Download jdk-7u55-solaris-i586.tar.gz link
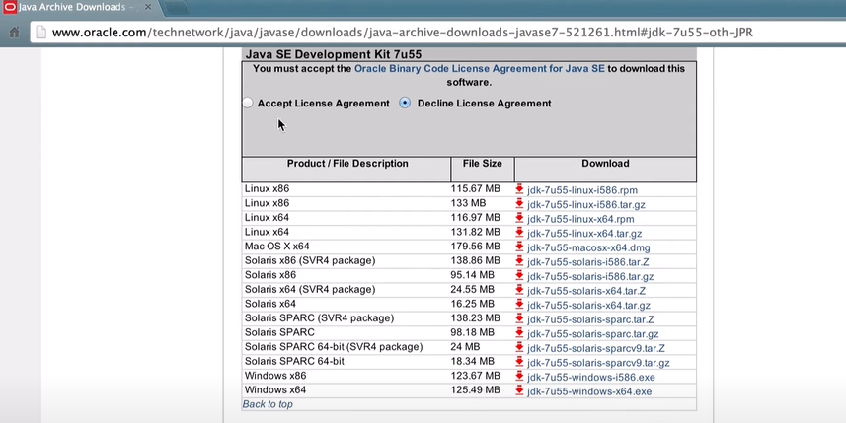Screen dimensions: 846x423 (x=590, y=276)
